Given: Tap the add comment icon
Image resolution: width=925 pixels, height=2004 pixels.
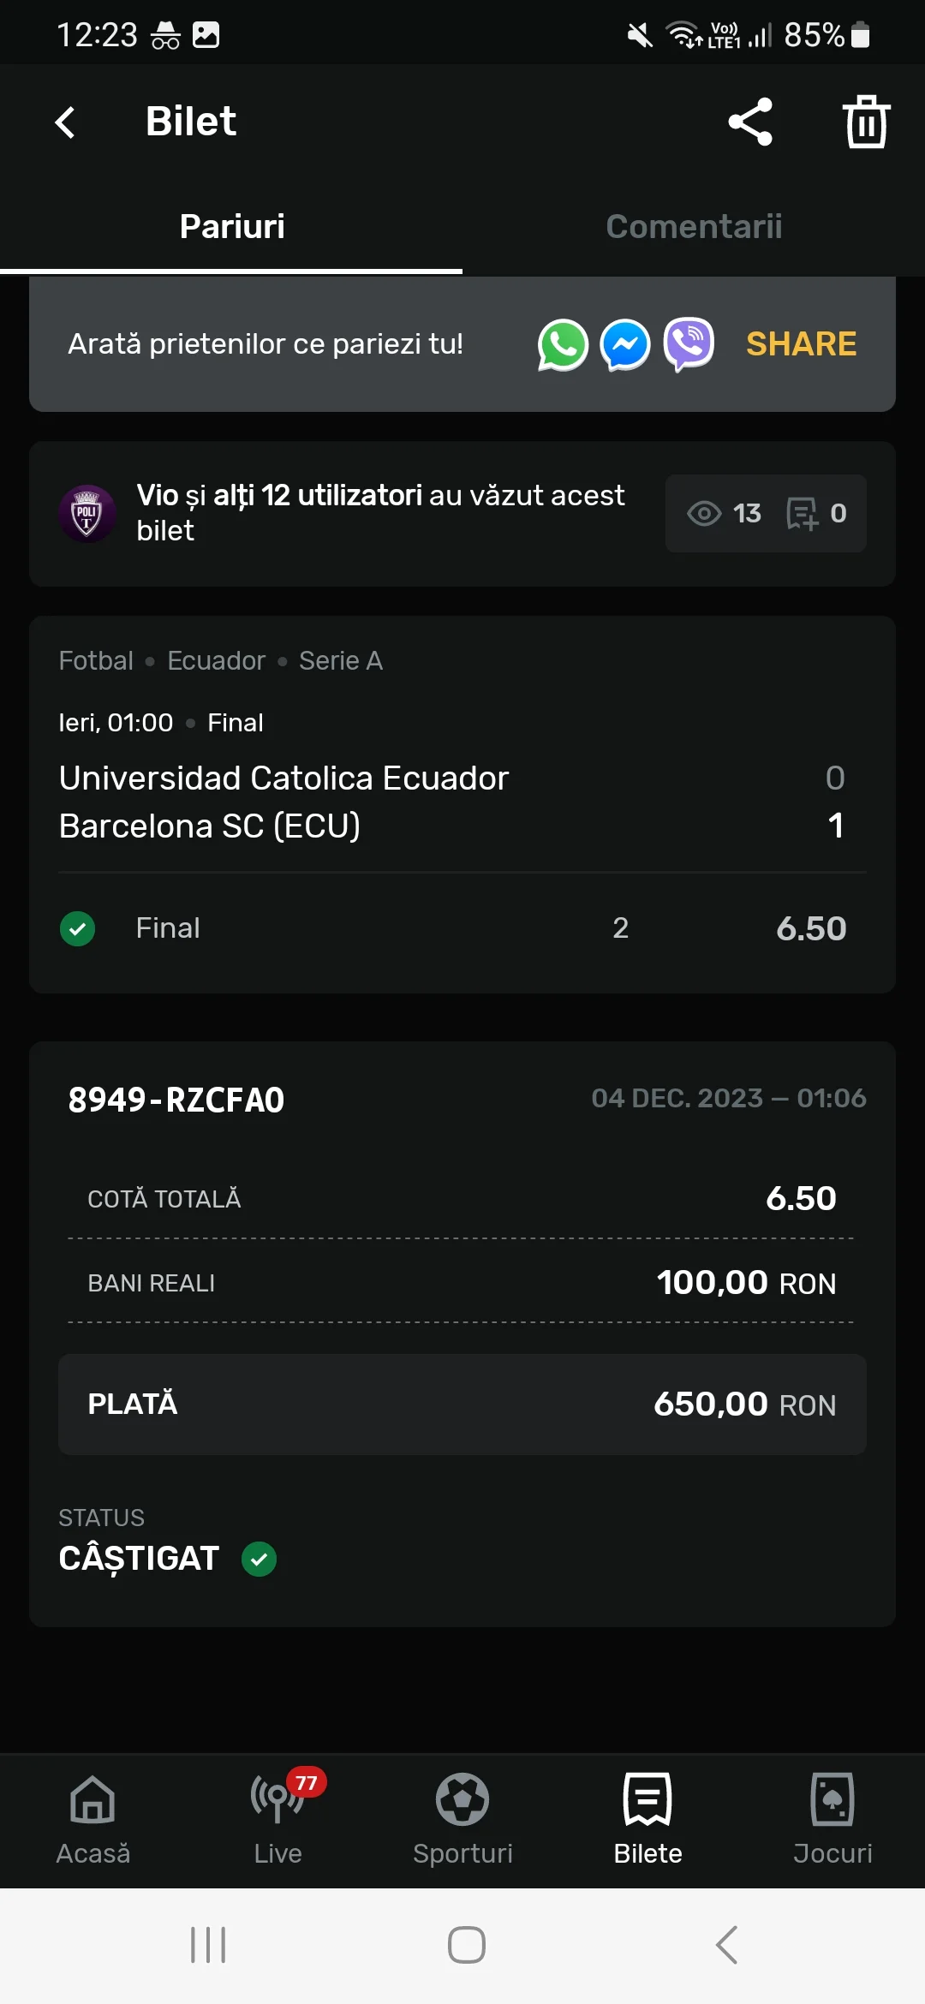Looking at the screenshot, I should coord(803,514).
